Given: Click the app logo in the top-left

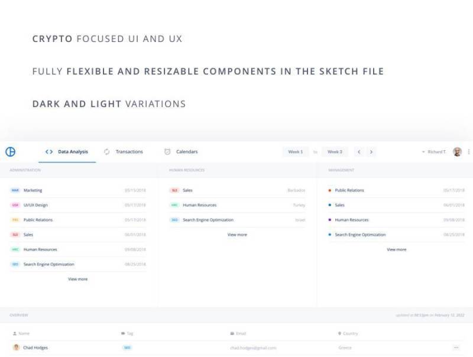Looking at the screenshot, I should pos(10,152).
